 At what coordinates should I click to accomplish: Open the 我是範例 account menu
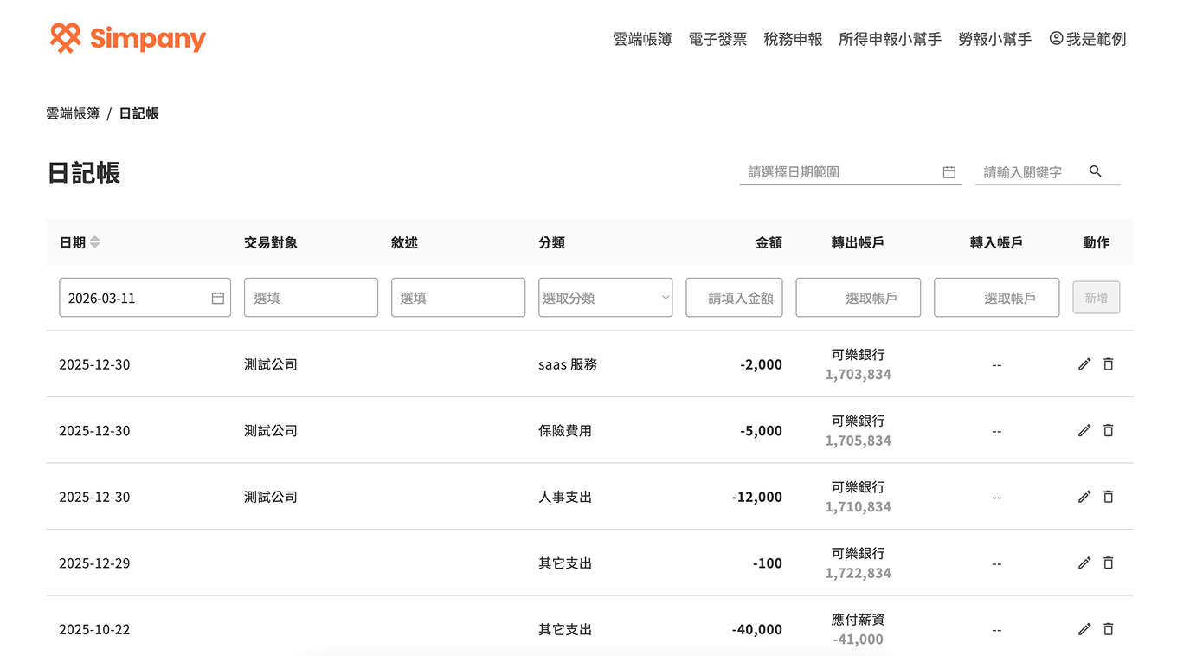1088,38
